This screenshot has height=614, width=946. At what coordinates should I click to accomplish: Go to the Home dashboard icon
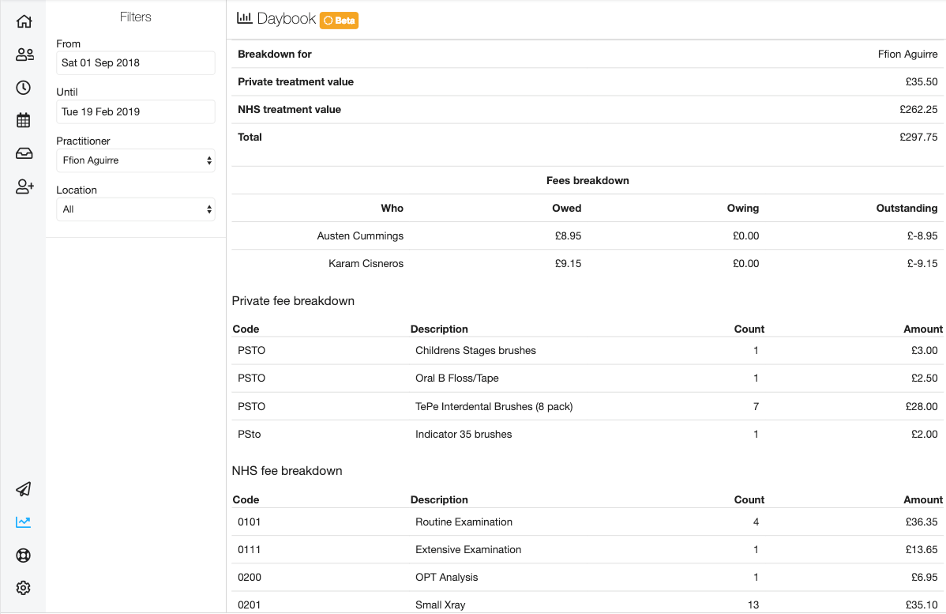pyautogui.click(x=24, y=21)
